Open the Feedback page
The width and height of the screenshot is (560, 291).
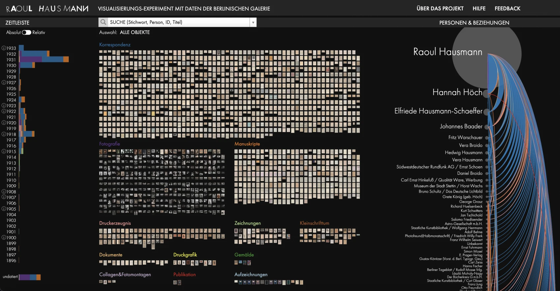tap(507, 9)
